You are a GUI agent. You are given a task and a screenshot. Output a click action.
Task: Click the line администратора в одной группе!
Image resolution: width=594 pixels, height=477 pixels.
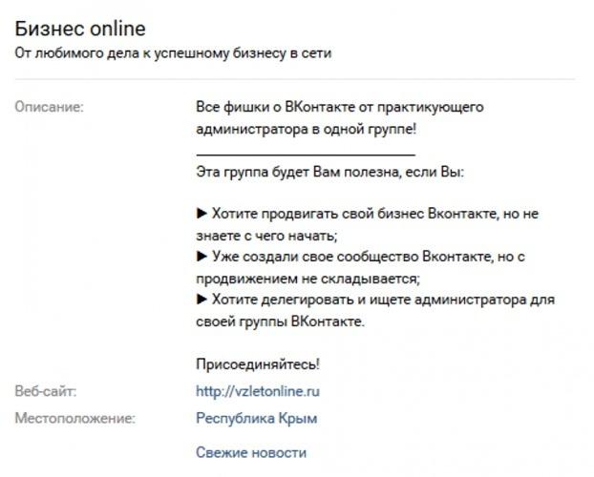[307, 129]
